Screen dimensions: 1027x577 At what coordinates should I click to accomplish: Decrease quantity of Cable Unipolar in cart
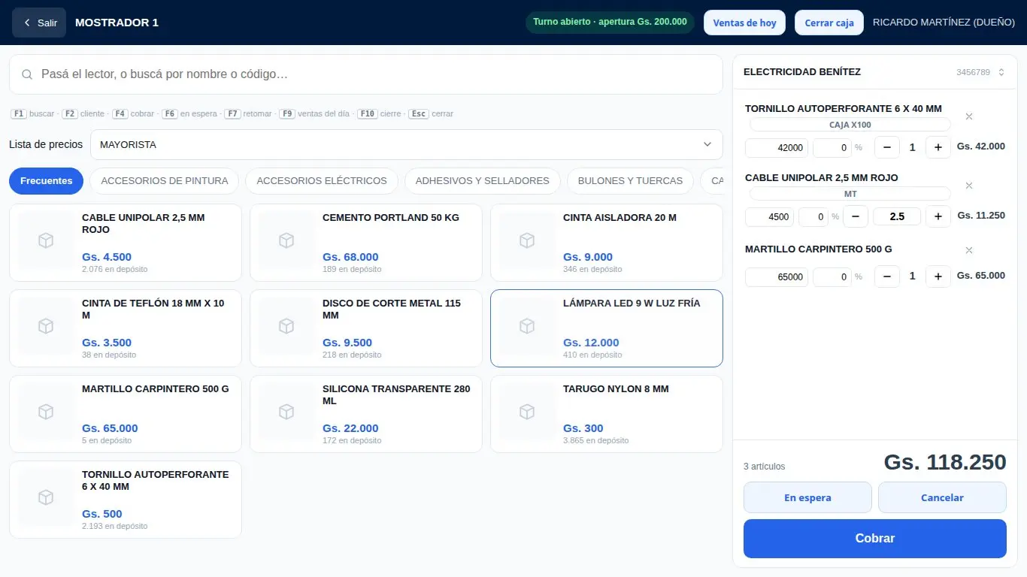click(x=856, y=216)
